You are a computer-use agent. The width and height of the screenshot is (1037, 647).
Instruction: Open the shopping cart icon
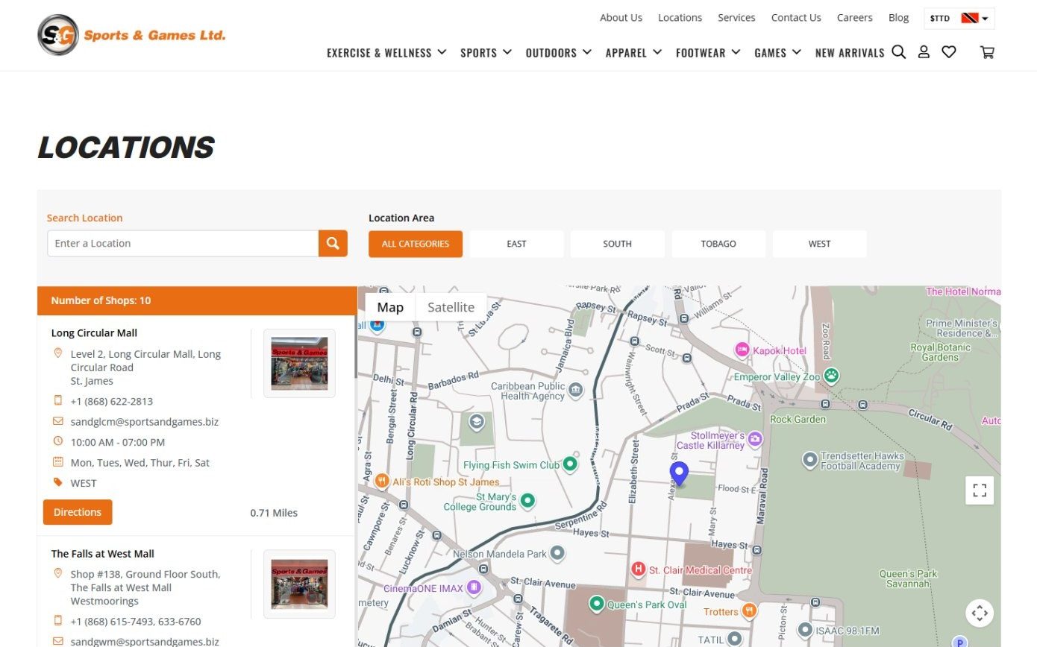pyautogui.click(x=987, y=52)
